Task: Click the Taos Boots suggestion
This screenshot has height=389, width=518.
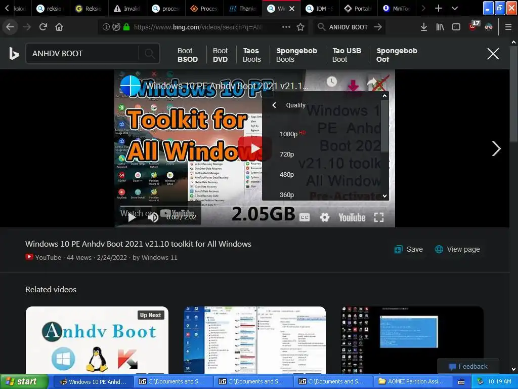Action: point(252,55)
